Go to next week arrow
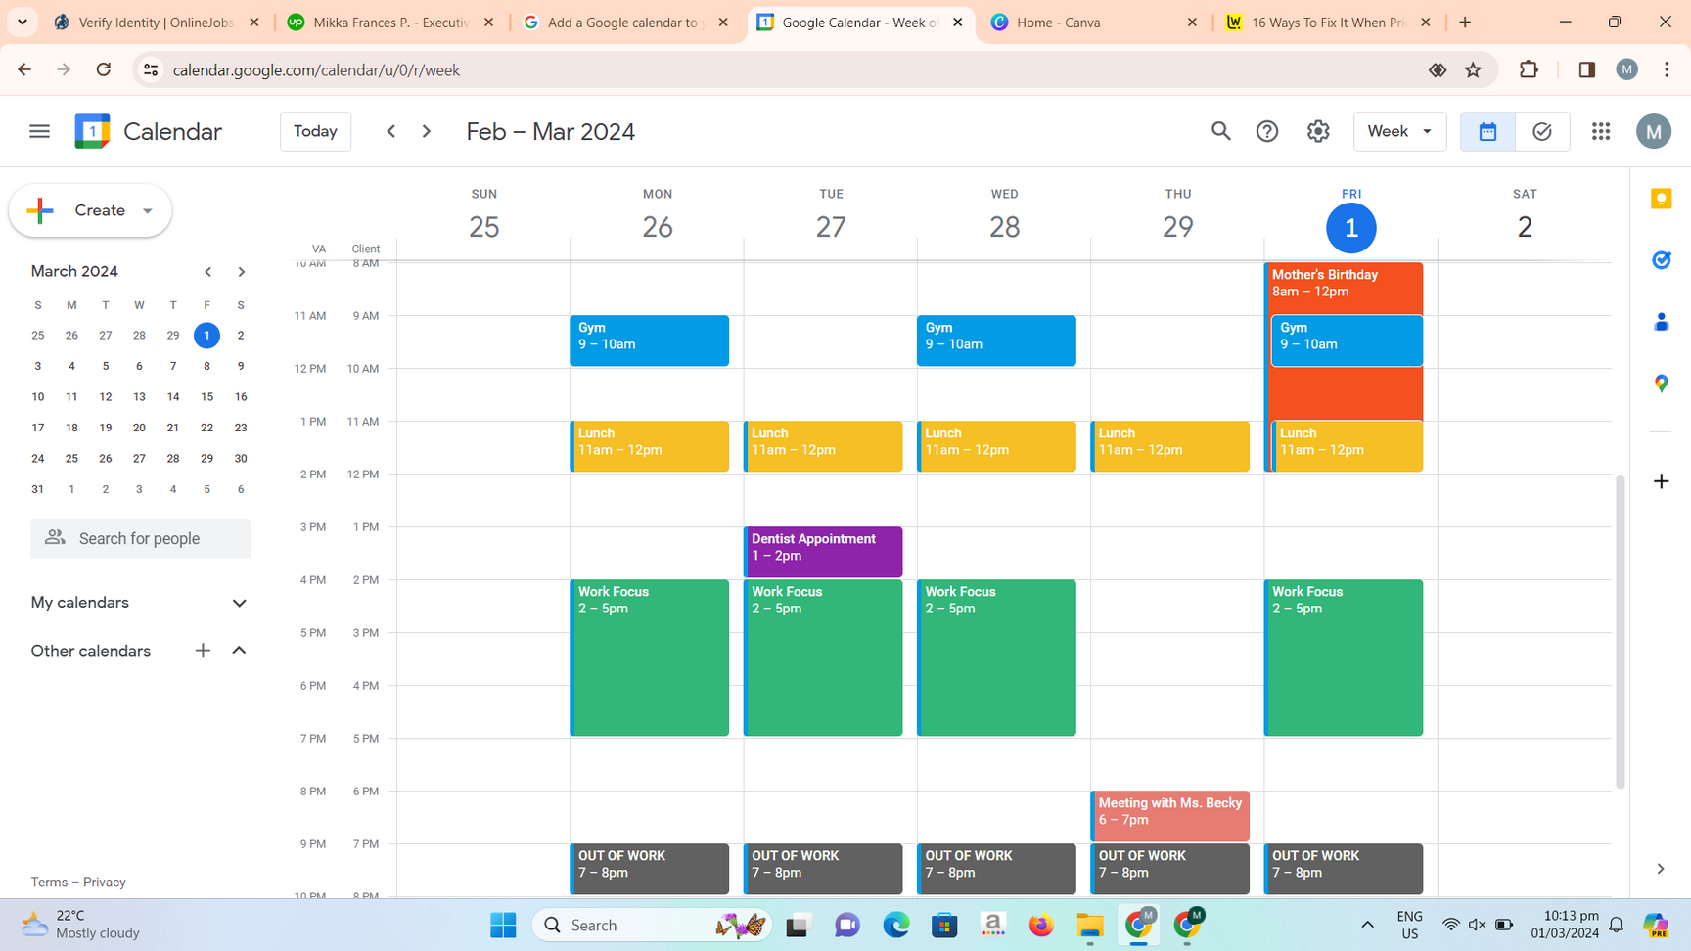This screenshot has width=1691, height=951. click(x=427, y=131)
